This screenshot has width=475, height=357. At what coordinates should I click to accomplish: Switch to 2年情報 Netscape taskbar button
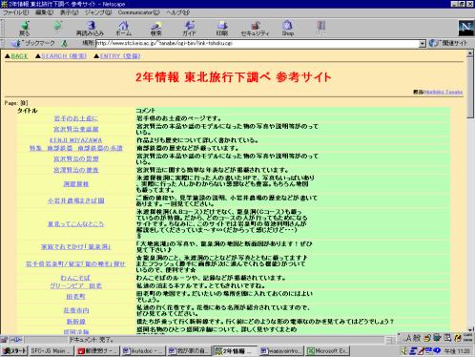(236, 351)
